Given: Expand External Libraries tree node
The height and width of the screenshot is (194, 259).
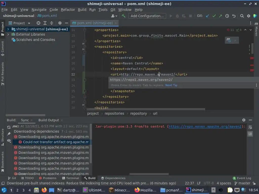Looking at the screenshot, I should [x=8, y=34].
